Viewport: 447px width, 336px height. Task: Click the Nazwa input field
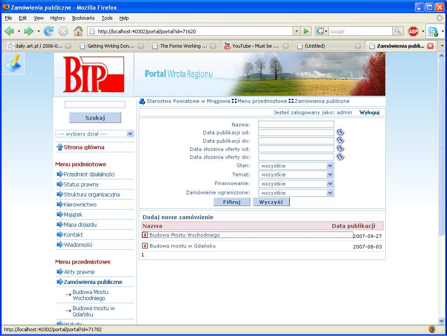(296, 124)
